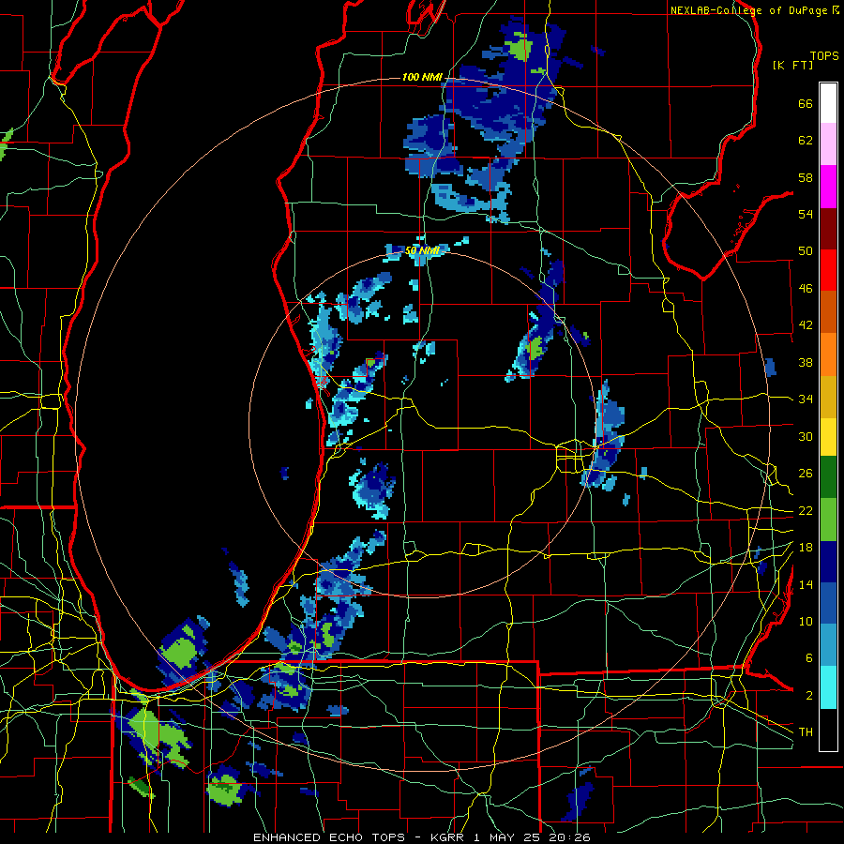This screenshot has width=844, height=844.
Task: Click the 100 NMI range ring label
Action: (x=421, y=77)
